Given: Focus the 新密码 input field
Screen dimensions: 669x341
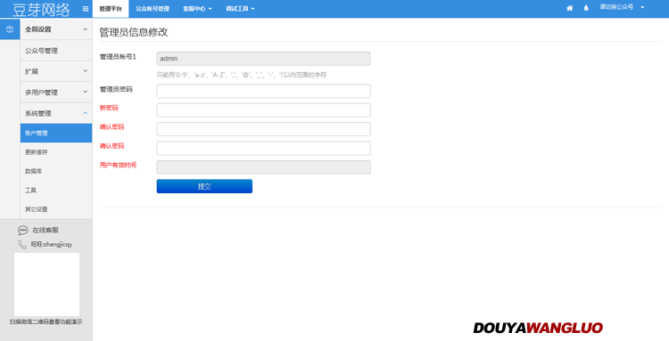Looking at the screenshot, I should (x=263, y=110).
